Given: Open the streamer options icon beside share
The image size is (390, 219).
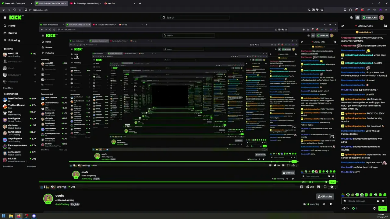Looking at the screenshot, I should tap(331, 204).
